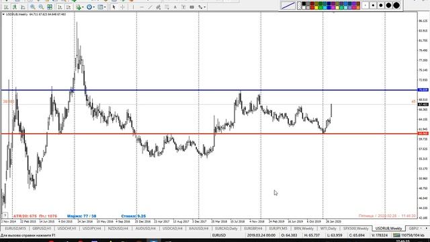Click the red horizontal support line
This screenshot has width=430, height=242.
point(208,134)
